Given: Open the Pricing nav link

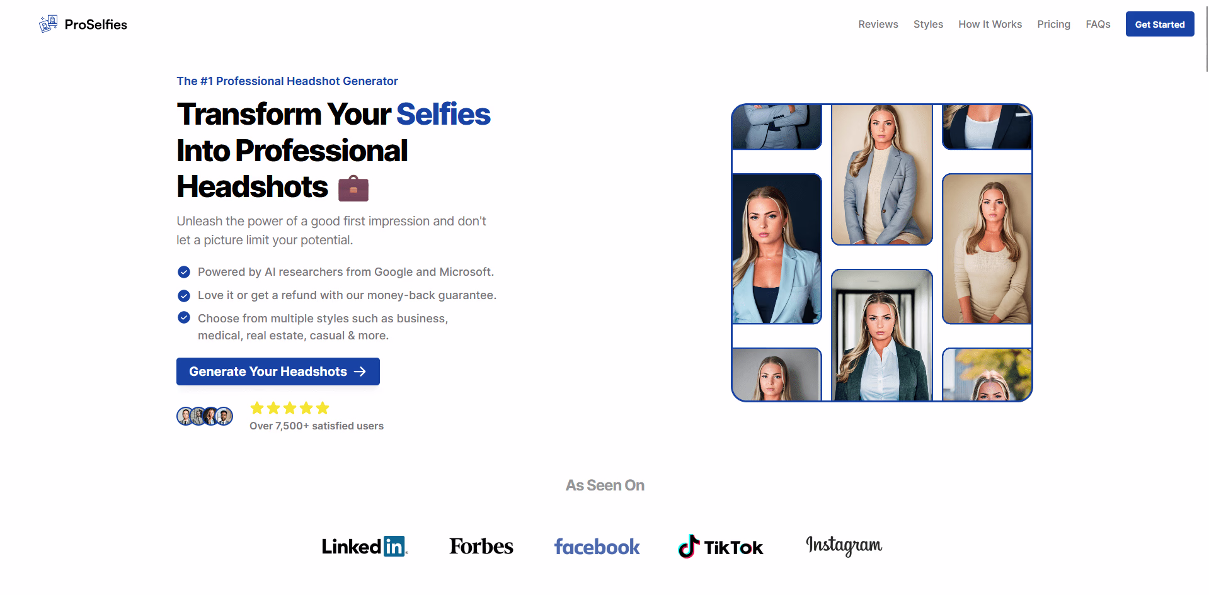Looking at the screenshot, I should tap(1054, 24).
